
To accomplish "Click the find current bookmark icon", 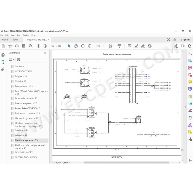I will click(x=18, y=60).
